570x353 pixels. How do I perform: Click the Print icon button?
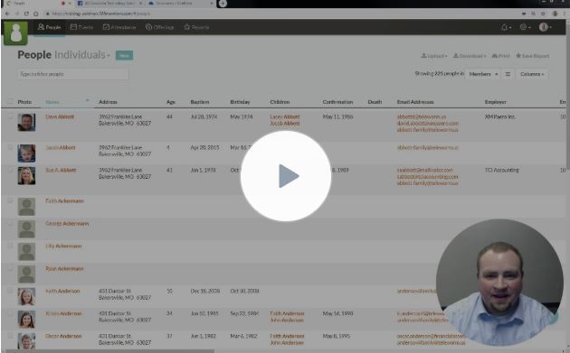(x=500, y=56)
